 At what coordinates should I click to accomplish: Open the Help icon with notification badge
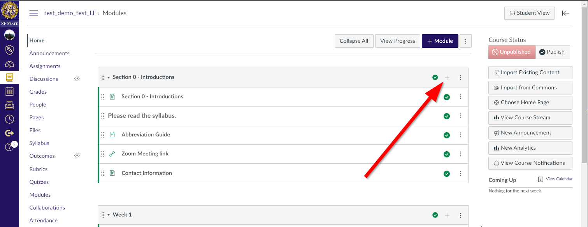pyautogui.click(x=9, y=147)
